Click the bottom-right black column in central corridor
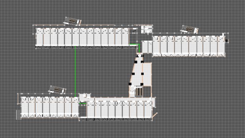 [x=142, y=84]
